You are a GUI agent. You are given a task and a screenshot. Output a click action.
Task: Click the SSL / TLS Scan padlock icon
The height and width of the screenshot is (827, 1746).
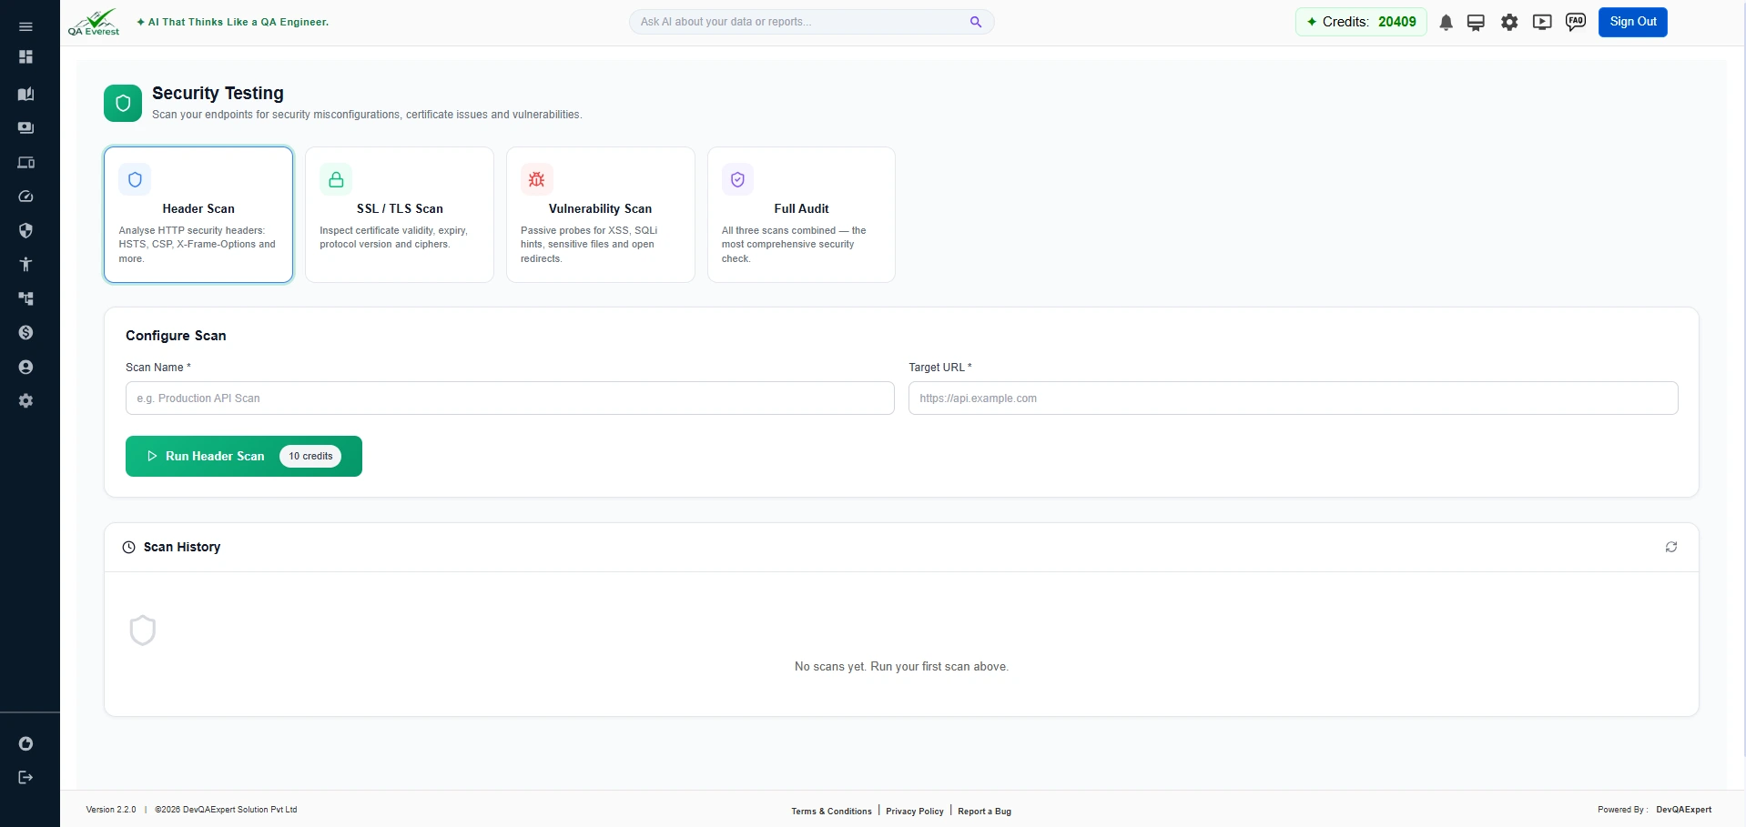coord(336,179)
